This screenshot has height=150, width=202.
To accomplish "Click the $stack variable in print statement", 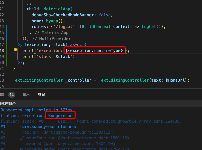I will pos(63,57).
